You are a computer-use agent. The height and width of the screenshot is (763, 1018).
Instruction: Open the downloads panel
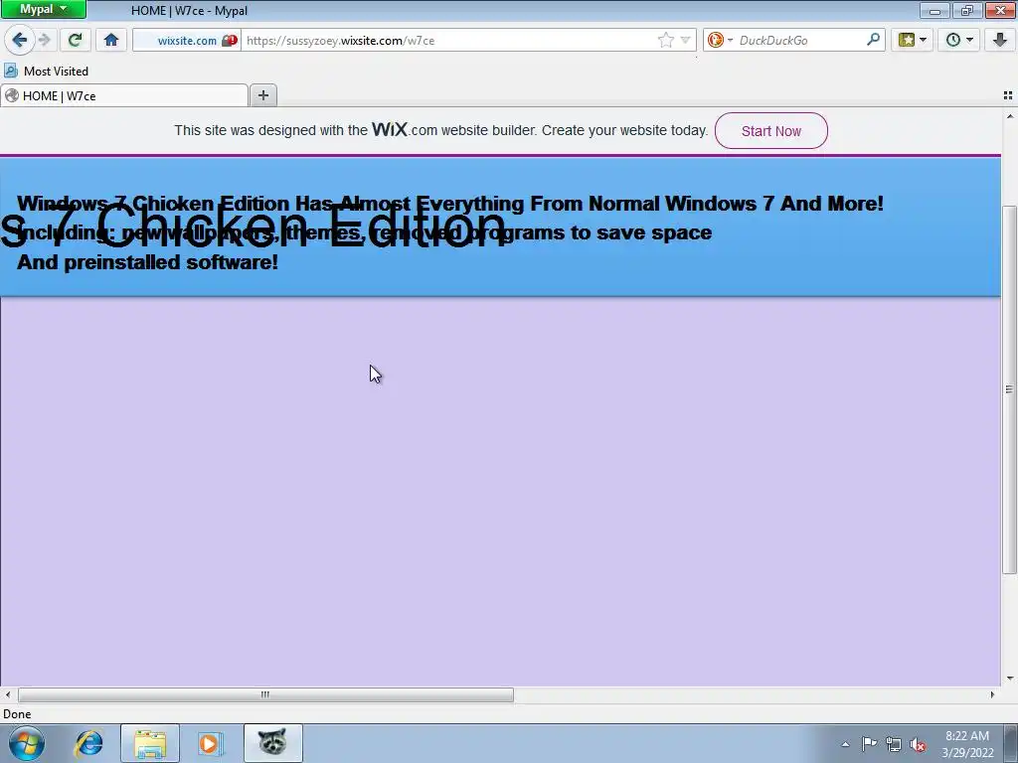1000,40
